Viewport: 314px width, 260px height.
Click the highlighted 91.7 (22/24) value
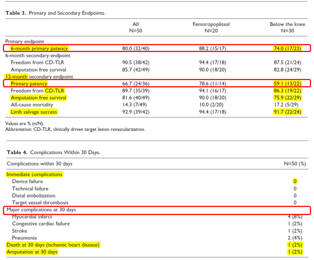tap(287, 112)
